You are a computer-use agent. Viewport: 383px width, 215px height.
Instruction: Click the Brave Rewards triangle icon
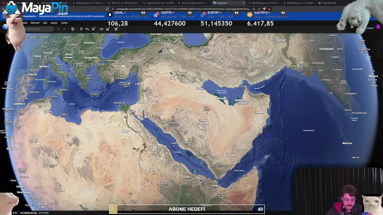pos(269,9)
